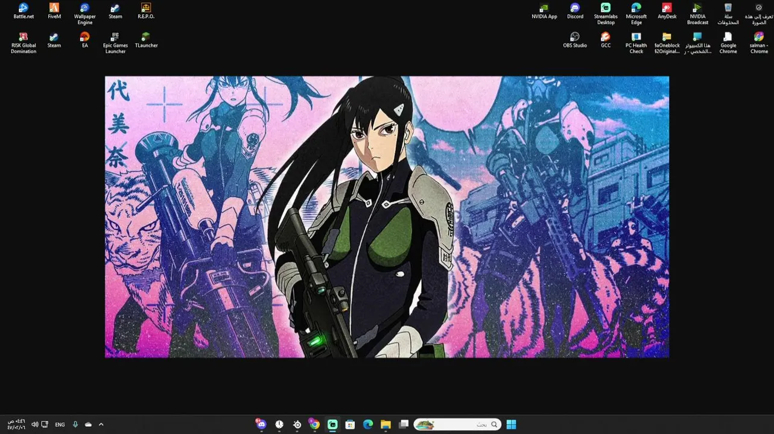The height and width of the screenshot is (434, 774).
Task: Open the network tray icon
Action: (x=45, y=424)
